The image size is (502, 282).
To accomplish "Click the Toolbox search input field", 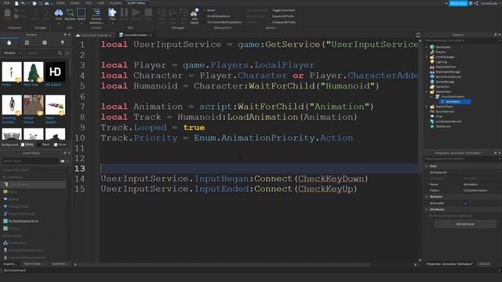I will click(x=42, y=52).
